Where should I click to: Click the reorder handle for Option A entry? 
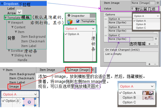[x=106, y=19]
